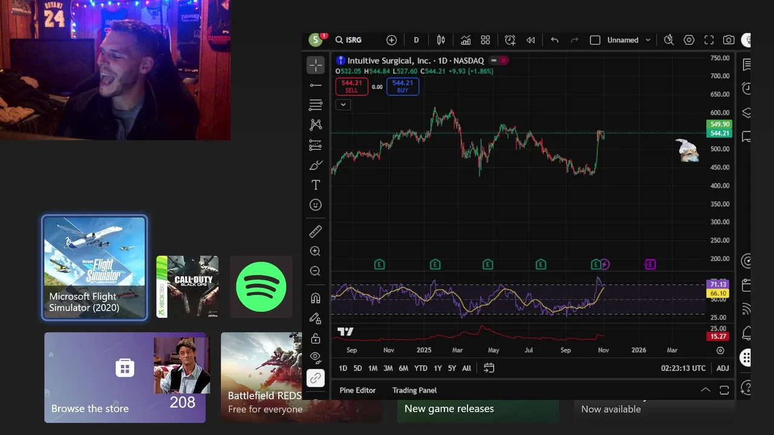Open the Spotify app tile
Image resolution: width=774 pixels, height=435 pixels.
click(x=261, y=286)
